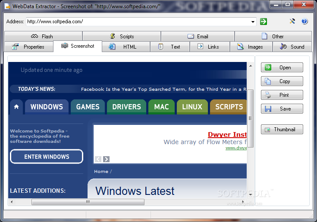Click the WINDOWS category in preview

point(47,107)
